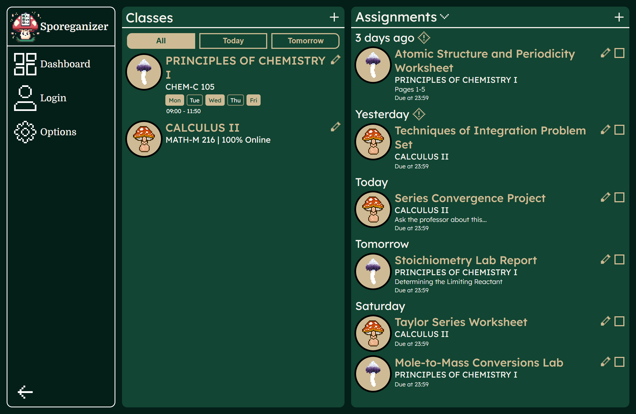636x414 pixels.
Task: Edit Principles of Chemistry I class pencil
Action: pyautogui.click(x=335, y=60)
